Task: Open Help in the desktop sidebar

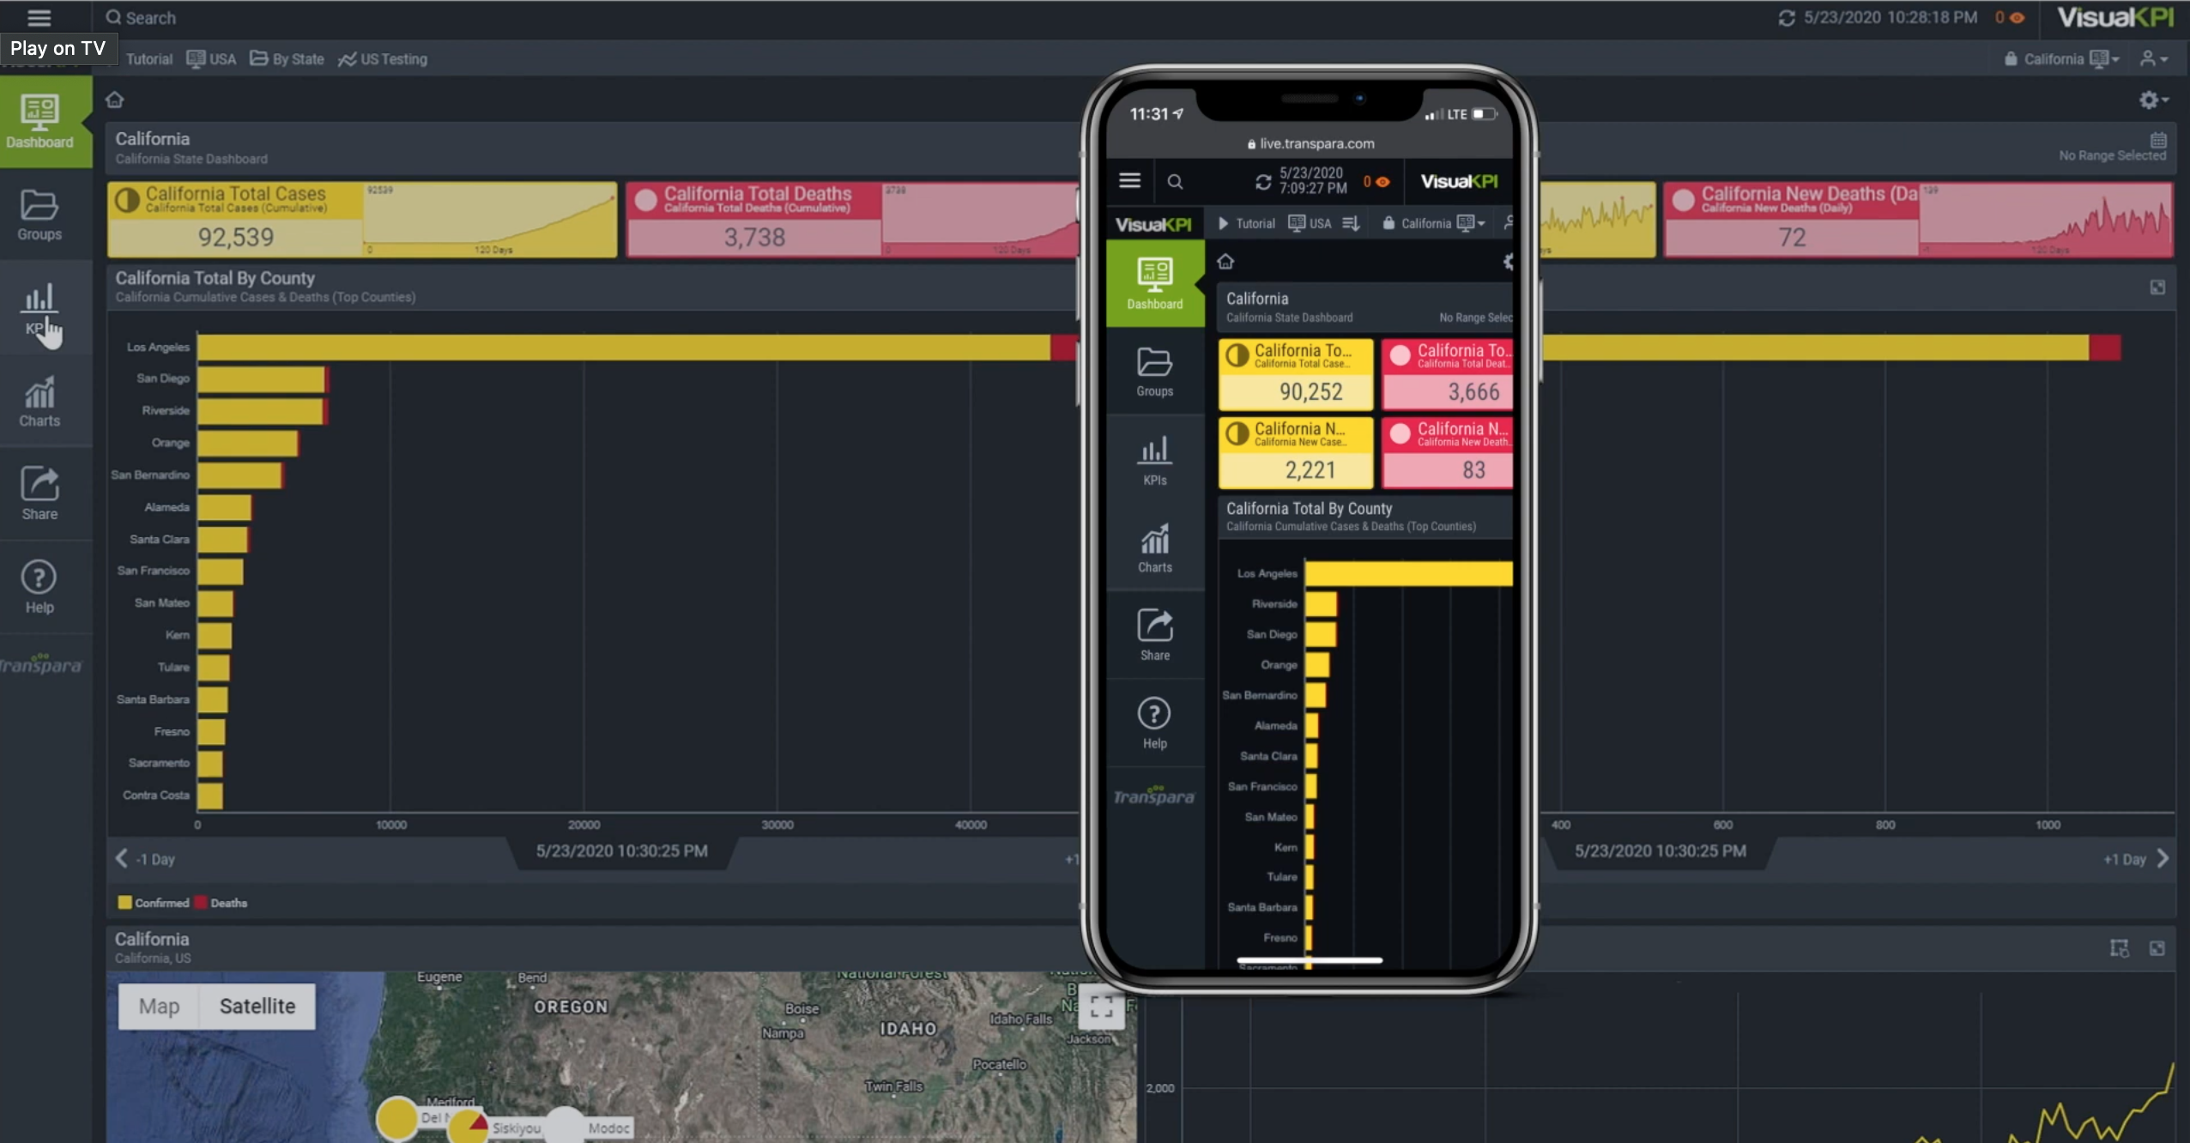Action: point(39,588)
